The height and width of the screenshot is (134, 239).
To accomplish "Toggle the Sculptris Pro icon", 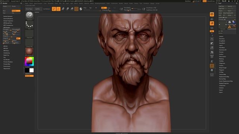I will pos(81,9).
